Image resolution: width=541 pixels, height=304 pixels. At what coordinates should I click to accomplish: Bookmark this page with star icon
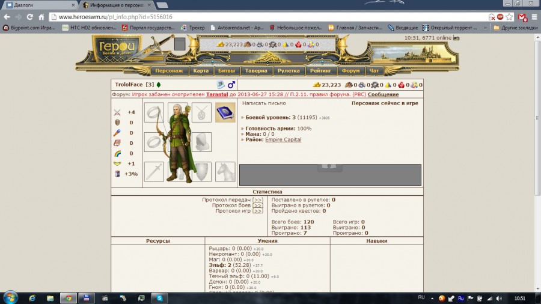click(x=509, y=17)
